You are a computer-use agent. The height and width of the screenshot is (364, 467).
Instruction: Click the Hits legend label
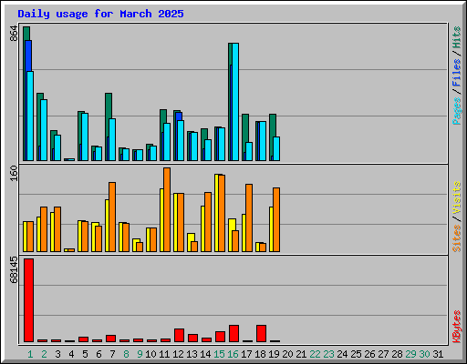coord(457,37)
